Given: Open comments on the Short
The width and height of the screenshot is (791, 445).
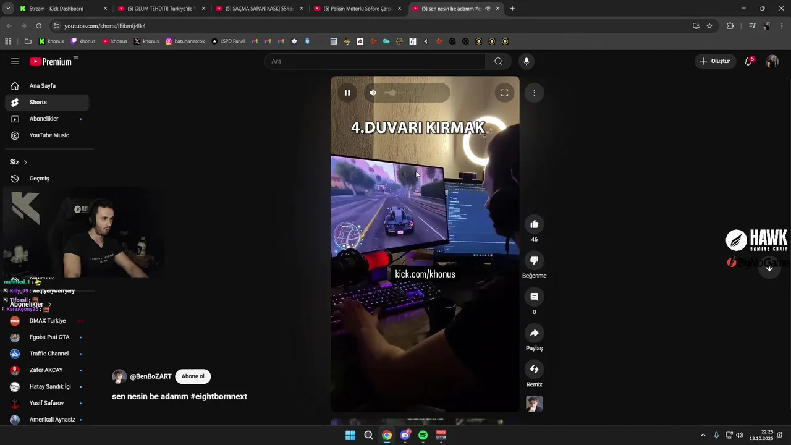Looking at the screenshot, I should click(x=535, y=297).
